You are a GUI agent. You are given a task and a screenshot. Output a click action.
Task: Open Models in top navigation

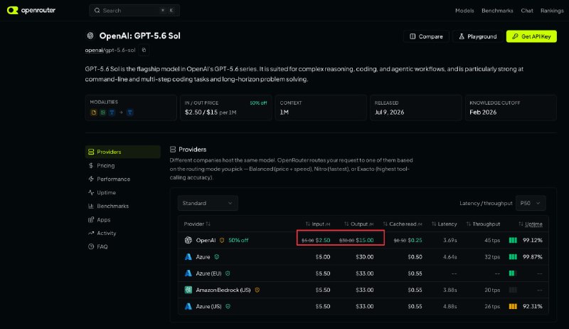tap(464, 11)
